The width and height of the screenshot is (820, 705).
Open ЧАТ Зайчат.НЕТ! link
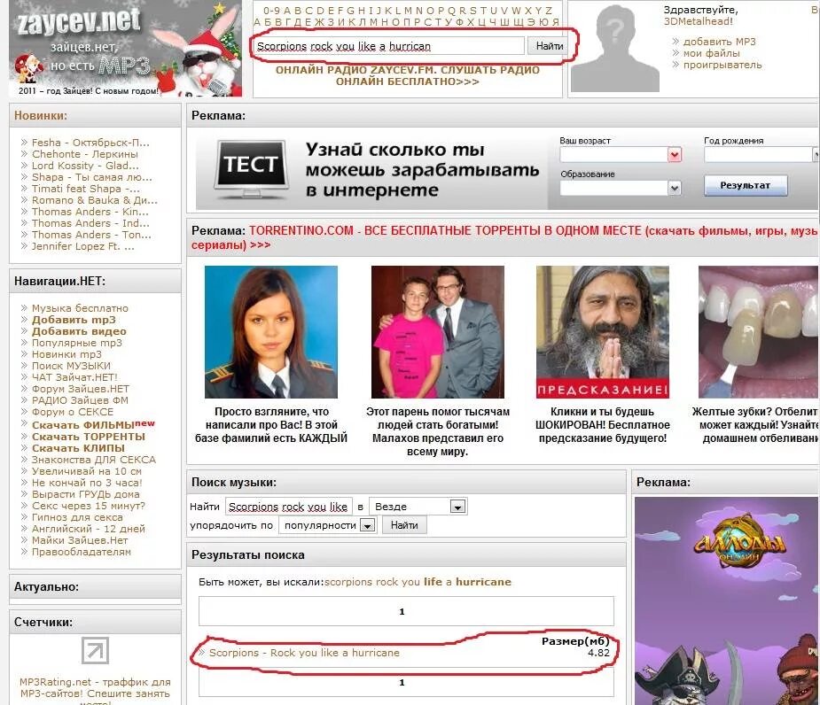(x=74, y=376)
